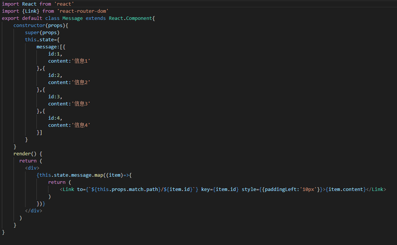Click the '信息4' content string

click(x=81, y=125)
